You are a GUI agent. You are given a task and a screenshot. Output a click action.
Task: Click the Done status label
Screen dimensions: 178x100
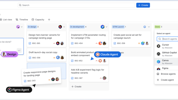(x=157, y=27)
